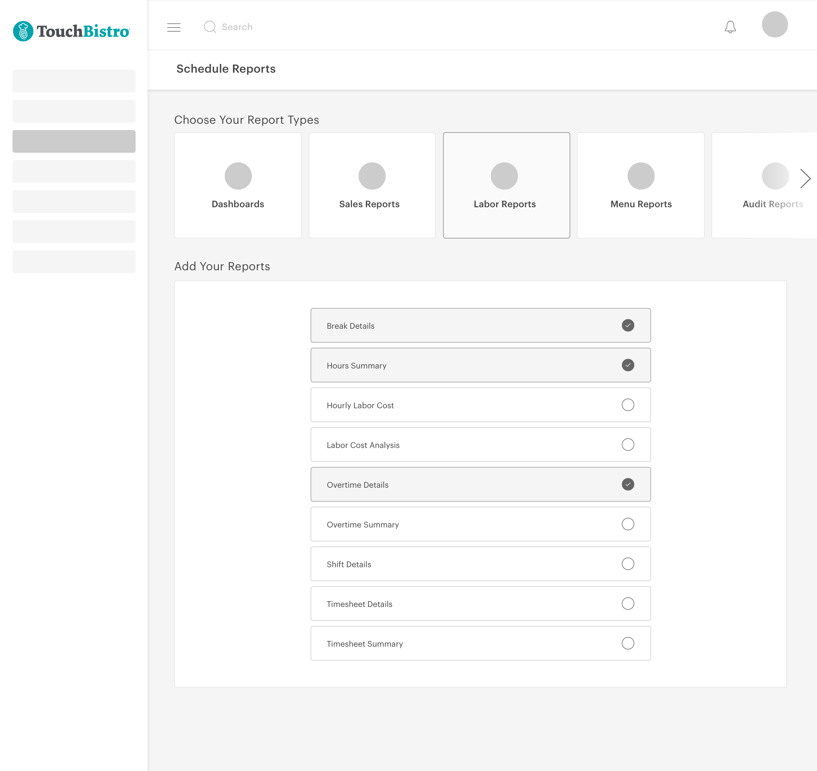Click the TouchBistro logo
This screenshot has height=771, width=817.
(x=71, y=31)
